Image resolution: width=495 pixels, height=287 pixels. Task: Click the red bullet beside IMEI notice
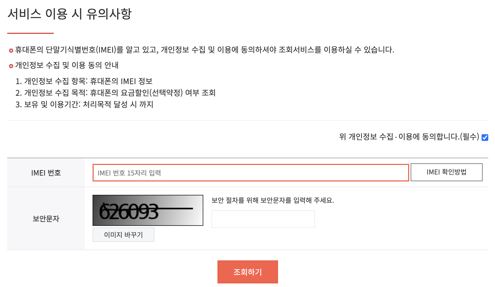tap(11, 51)
